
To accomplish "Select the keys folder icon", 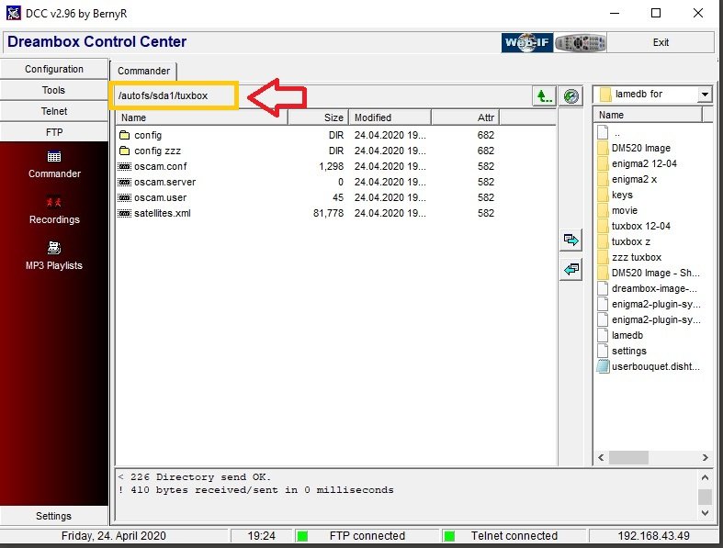I will tap(603, 195).
